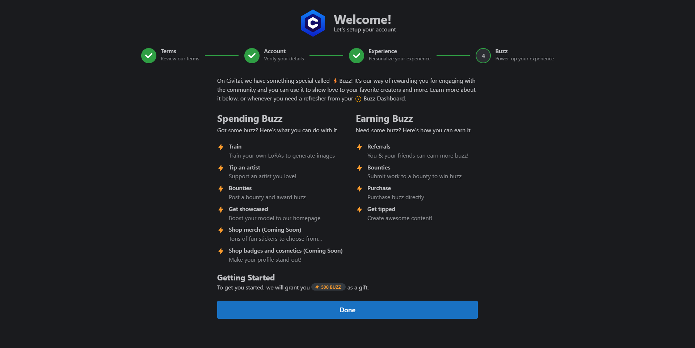Click 'Need some buzz? Here's how you can earn it'
This screenshot has width=695, height=348.
coord(413,130)
